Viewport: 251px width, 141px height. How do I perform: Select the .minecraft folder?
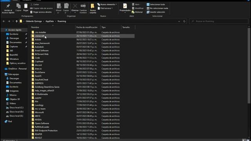(82, 36)
